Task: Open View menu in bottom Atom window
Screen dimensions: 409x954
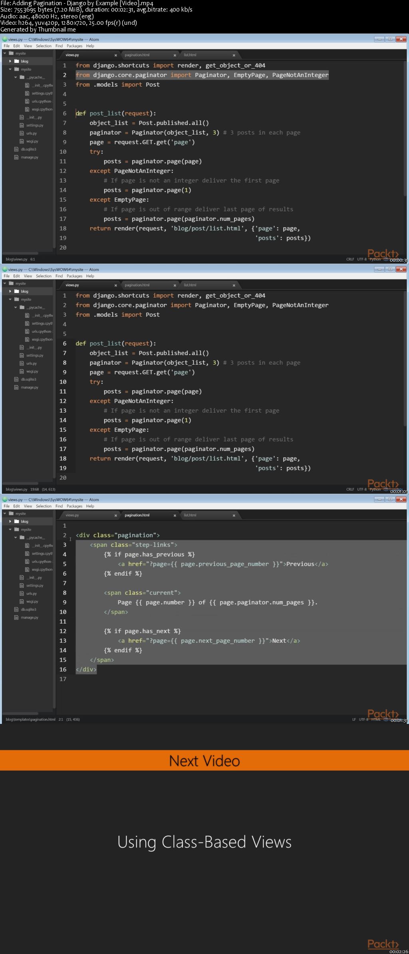Action: [x=28, y=506]
